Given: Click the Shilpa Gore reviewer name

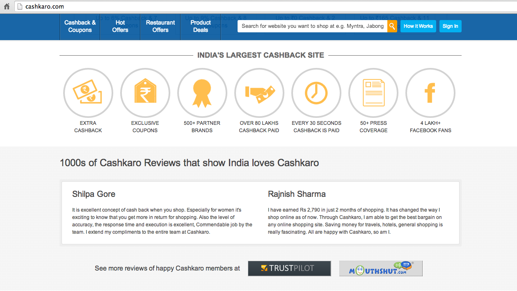Looking at the screenshot, I should pos(94,194).
